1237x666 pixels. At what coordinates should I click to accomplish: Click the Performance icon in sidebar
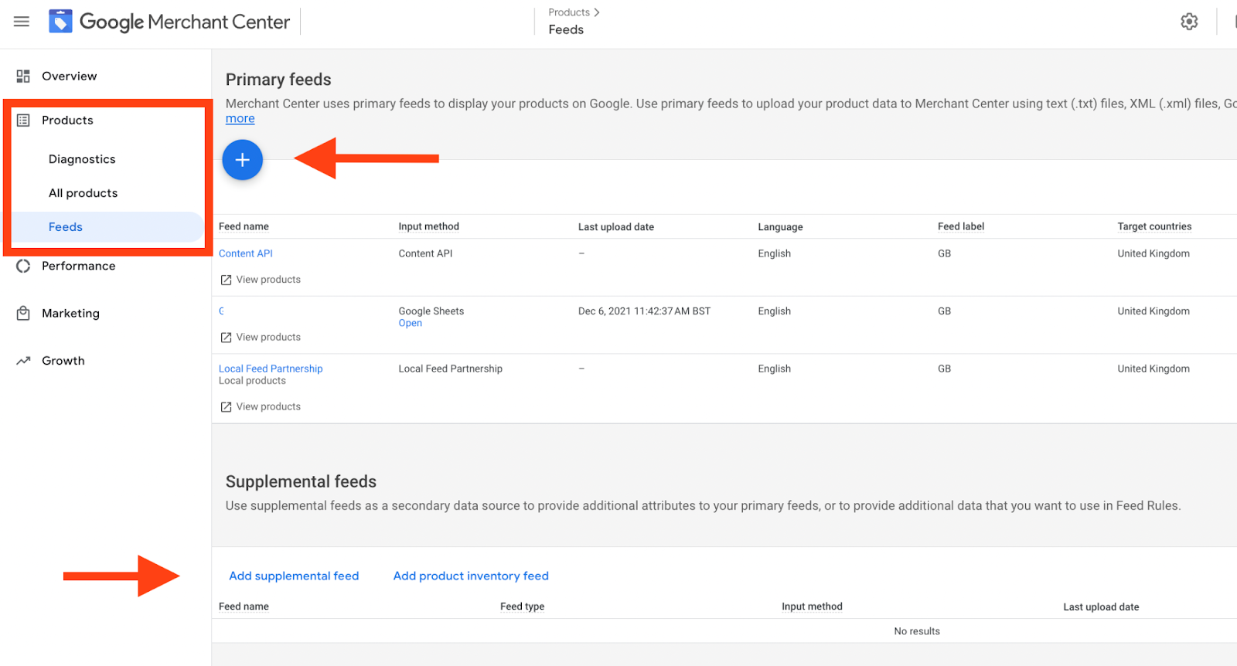coord(23,266)
